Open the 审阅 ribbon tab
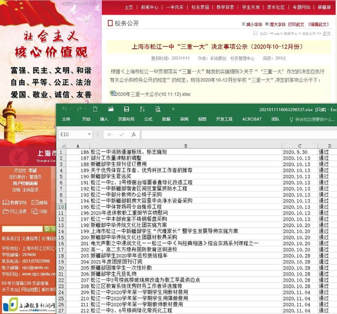The width and height of the screenshot is (337, 314). point(184,119)
